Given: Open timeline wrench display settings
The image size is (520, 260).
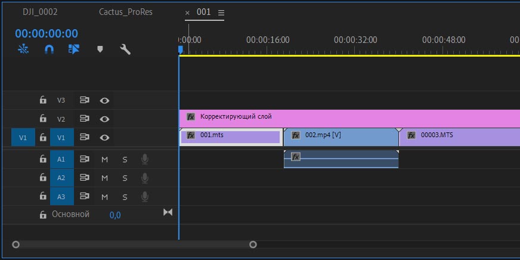Looking at the screenshot, I should tap(125, 49).
